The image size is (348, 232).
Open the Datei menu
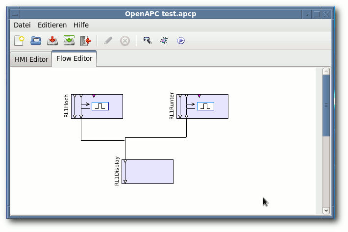(x=22, y=25)
